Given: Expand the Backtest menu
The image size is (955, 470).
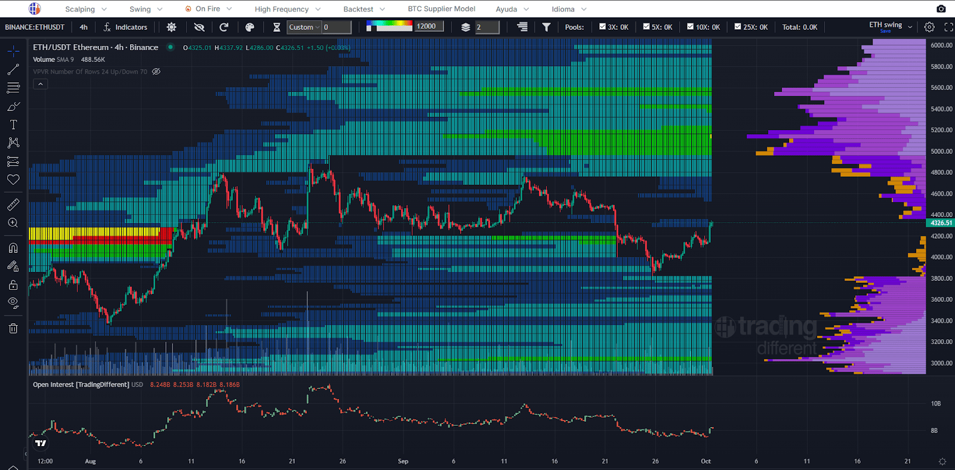Looking at the screenshot, I should click(x=365, y=9).
